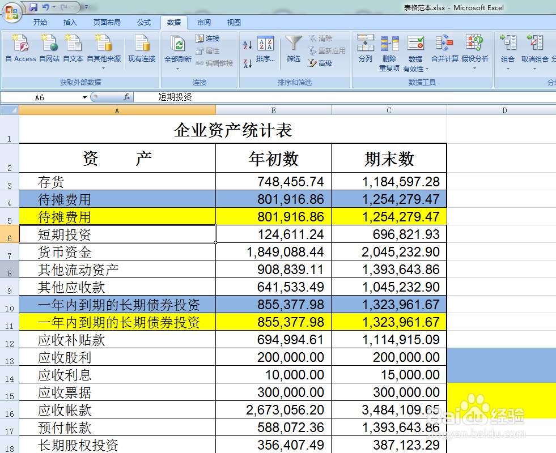Image resolution: width=556 pixels, height=453 pixels.
Task: Select column A header
Action: coord(117,110)
